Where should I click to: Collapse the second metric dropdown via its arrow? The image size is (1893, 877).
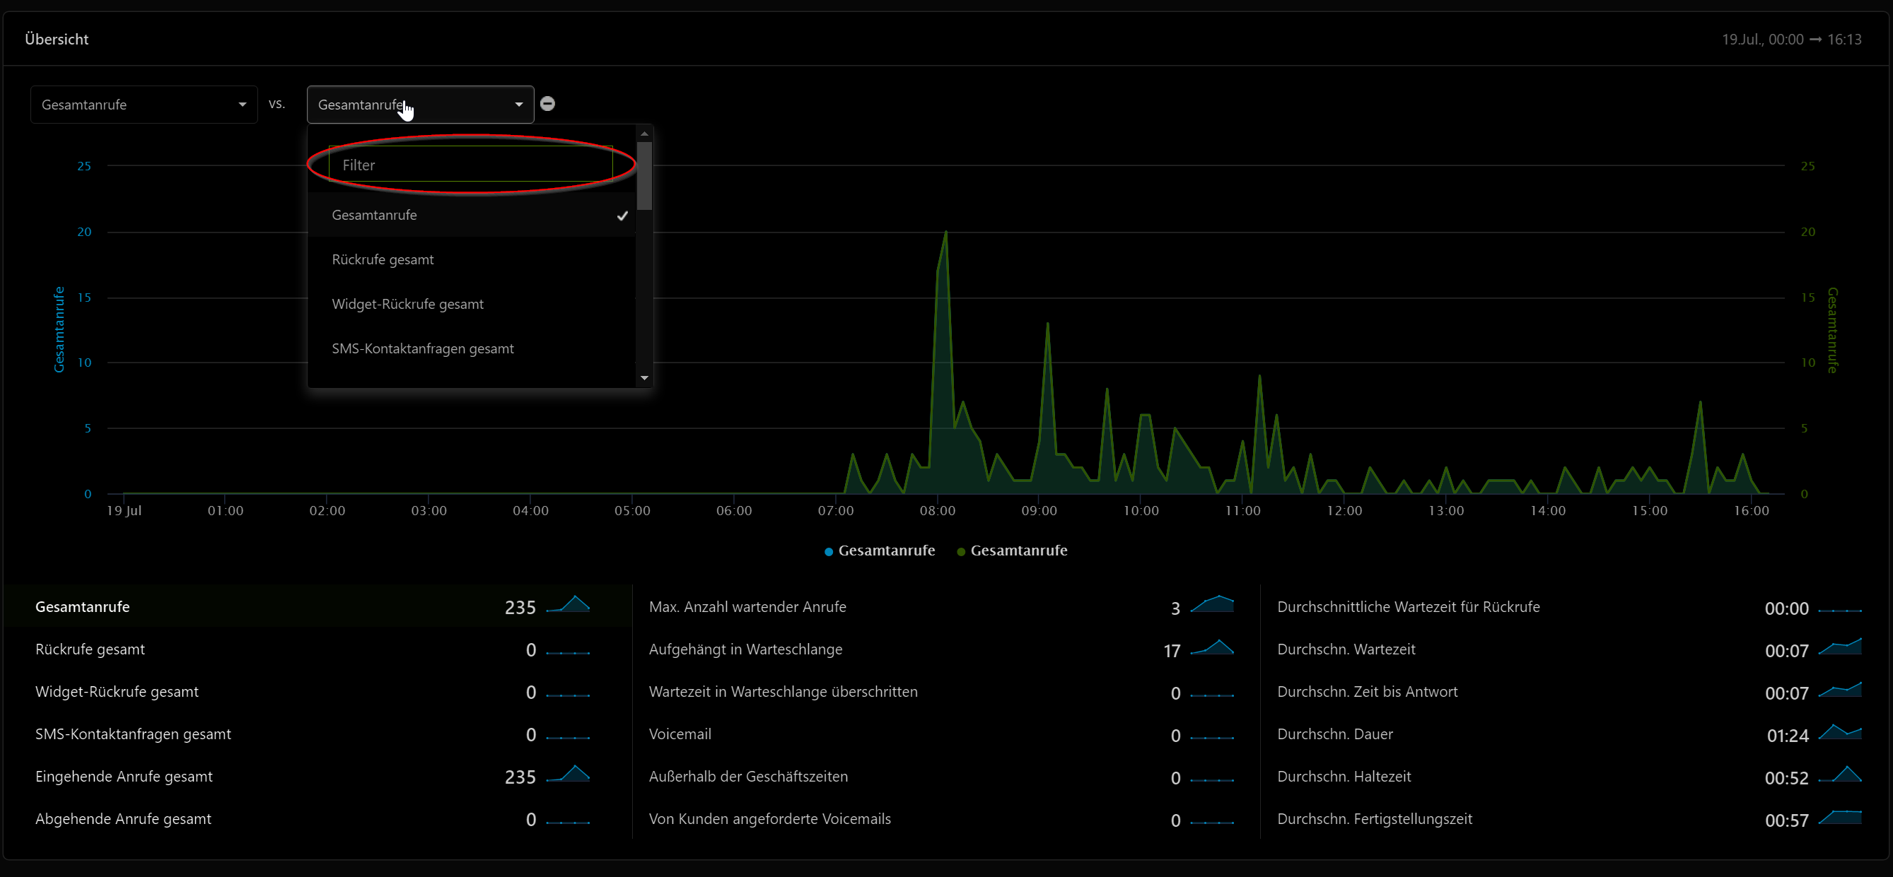tap(519, 105)
